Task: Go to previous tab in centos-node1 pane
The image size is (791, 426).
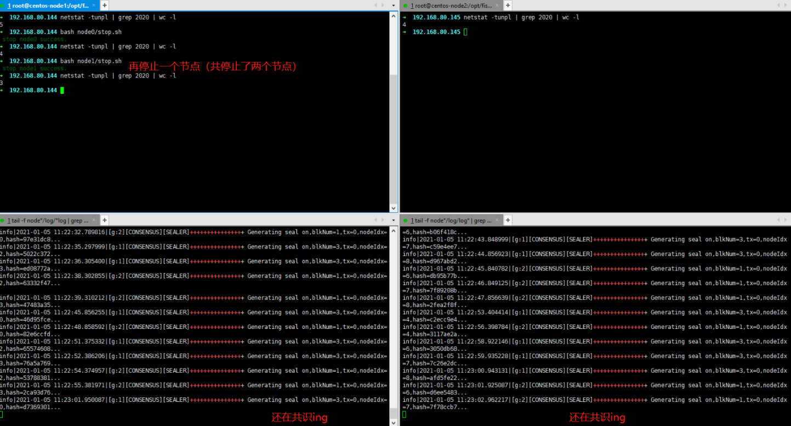Action: point(375,5)
